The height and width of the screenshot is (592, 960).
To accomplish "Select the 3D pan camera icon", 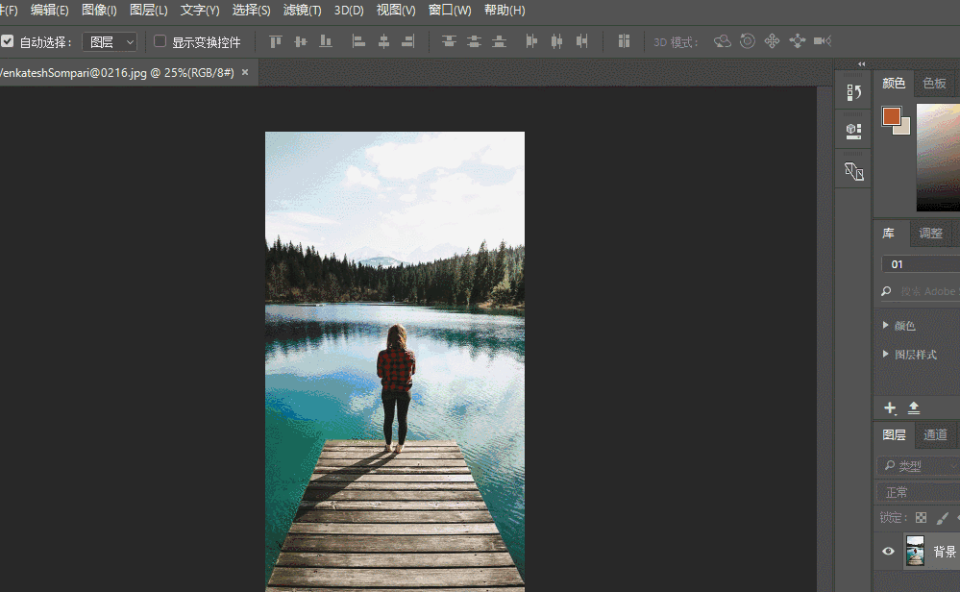I will tap(772, 41).
